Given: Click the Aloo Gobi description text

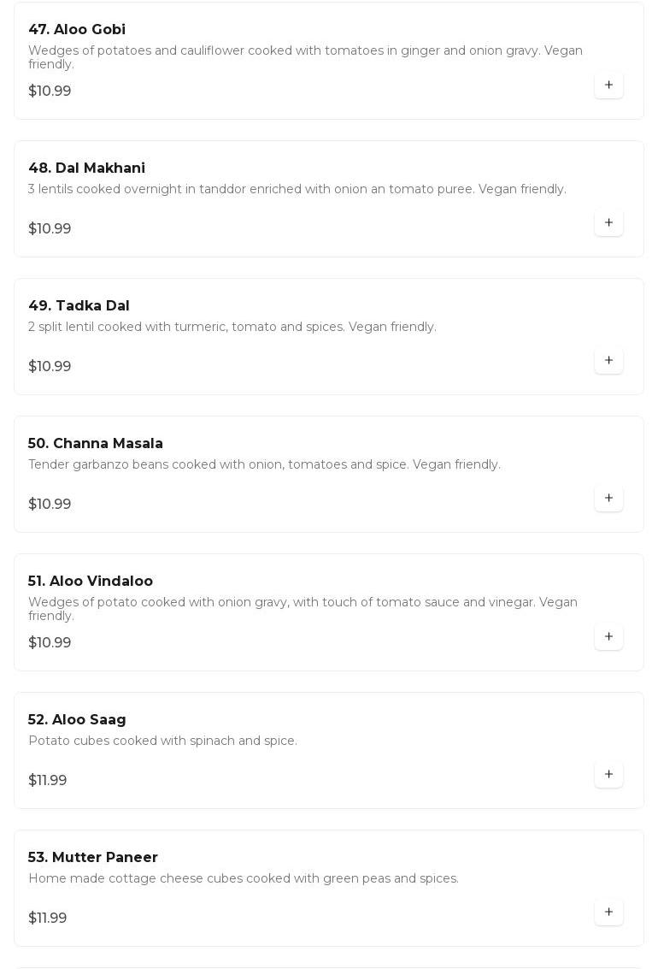Looking at the screenshot, I should pos(306,56).
